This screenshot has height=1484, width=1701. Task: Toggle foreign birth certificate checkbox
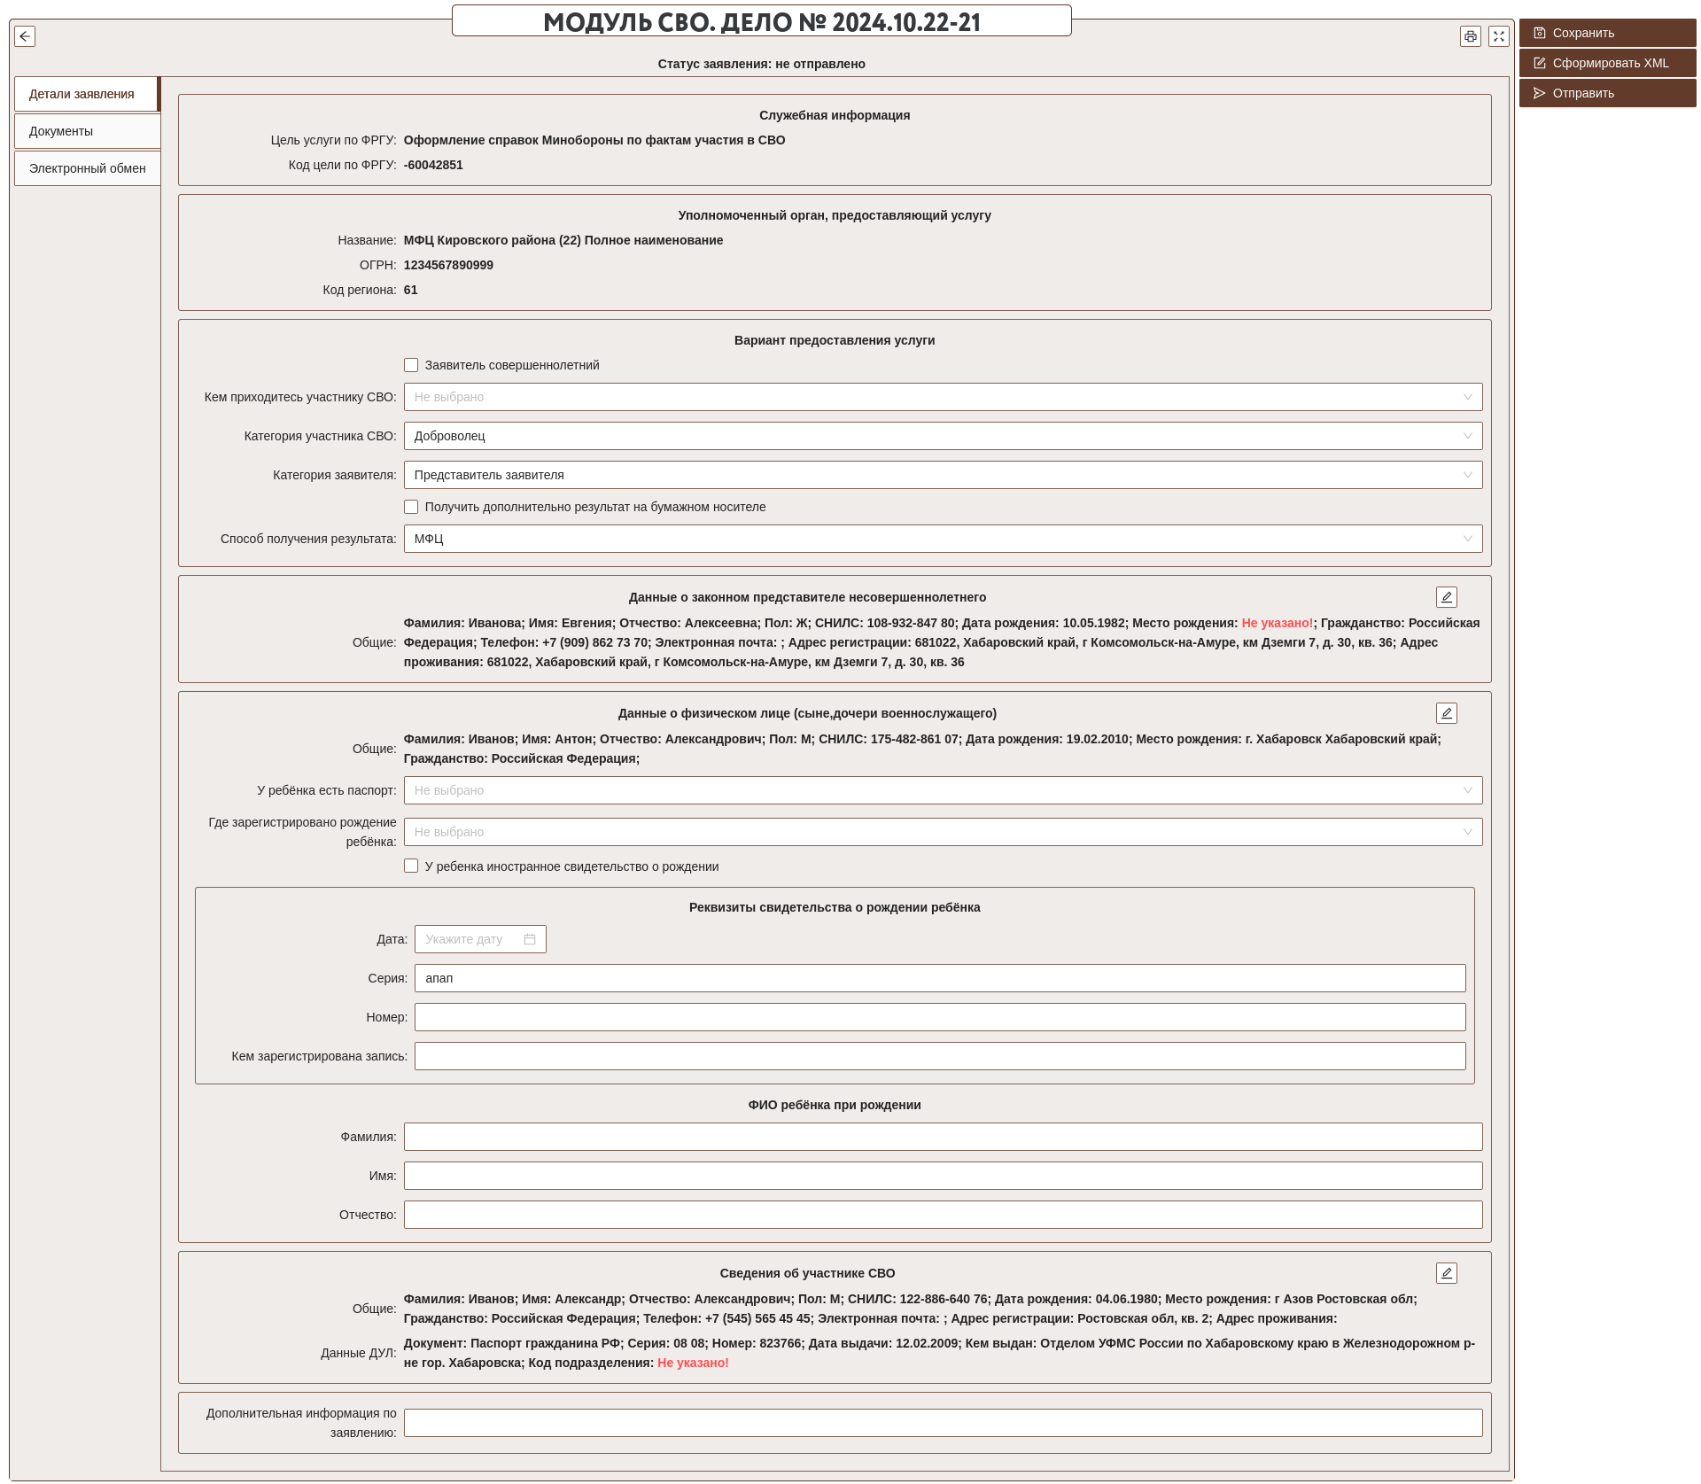(411, 866)
